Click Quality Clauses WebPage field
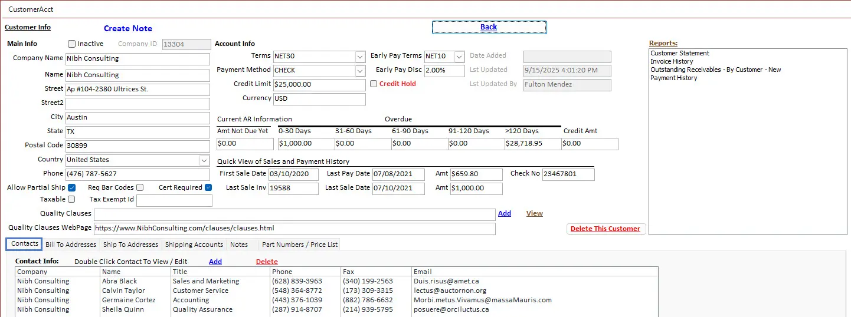 (x=294, y=229)
